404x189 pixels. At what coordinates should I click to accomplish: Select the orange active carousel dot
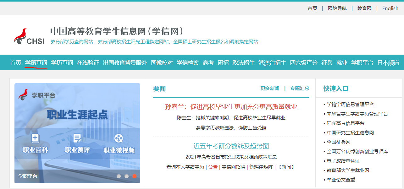tap(134, 176)
